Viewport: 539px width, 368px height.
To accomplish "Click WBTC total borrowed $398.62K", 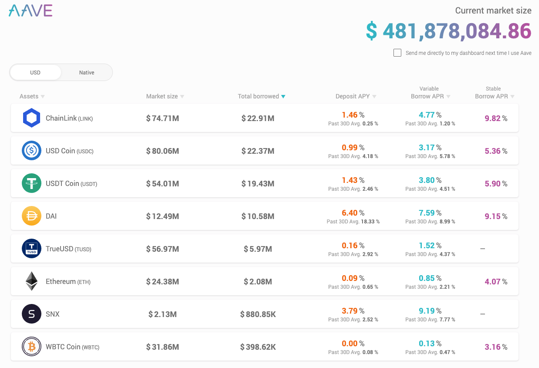I will pos(258,347).
